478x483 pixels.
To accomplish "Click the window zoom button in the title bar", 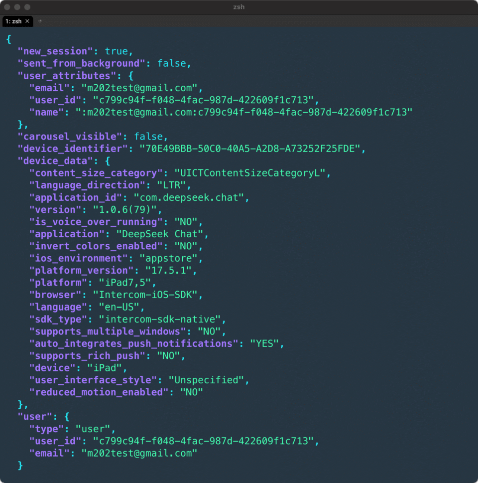I will [27, 7].
